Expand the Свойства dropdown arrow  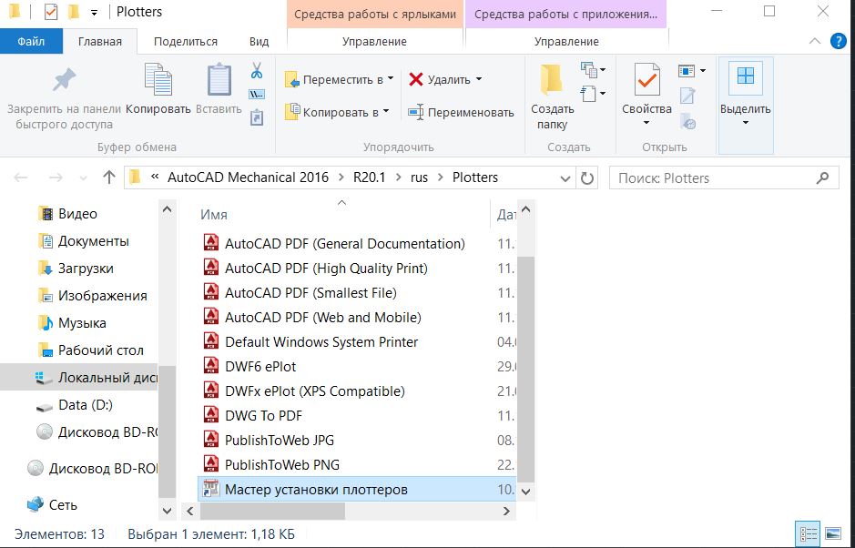point(646,123)
